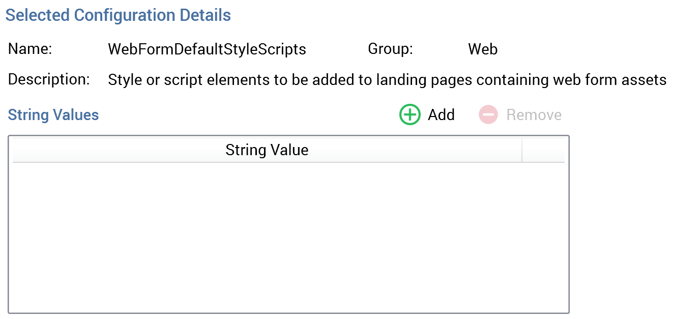Select the Web group value
The image size is (673, 319).
(x=482, y=49)
